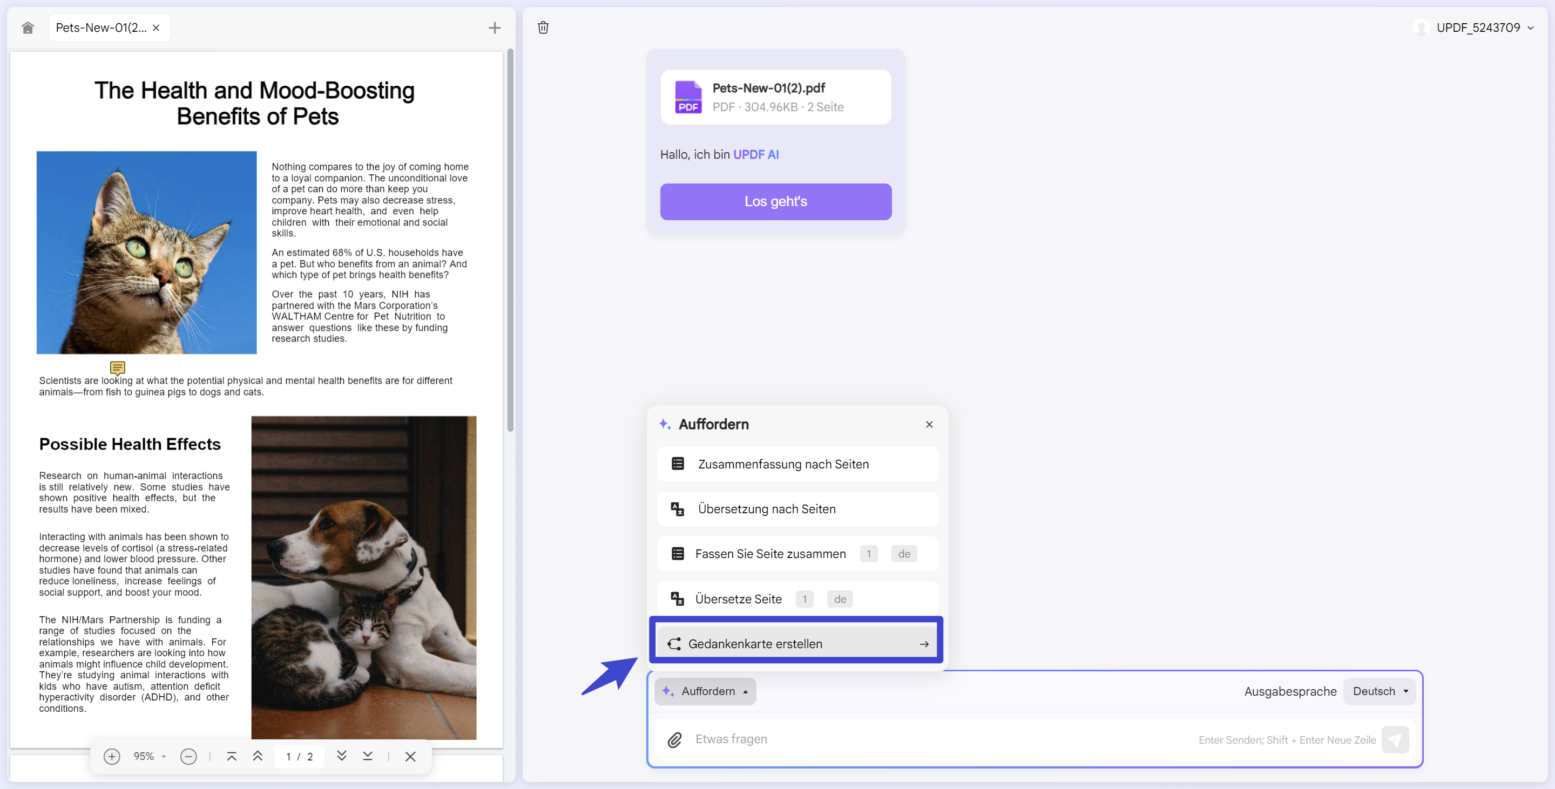The image size is (1555, 789).
Task: Open the yellow comment note in PDF
Action: 117,368
